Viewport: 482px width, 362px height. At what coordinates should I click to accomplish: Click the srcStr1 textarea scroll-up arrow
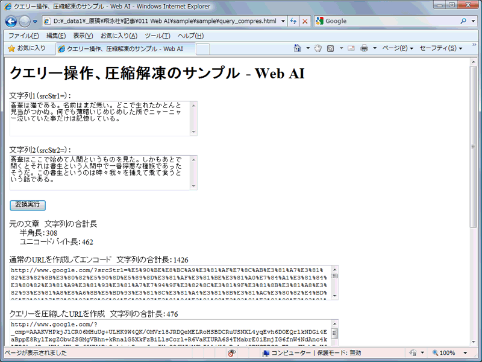point(193,105)
